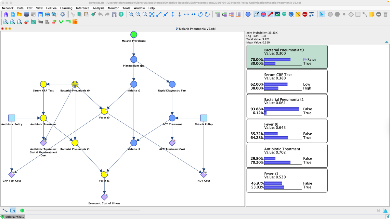Create a new network file

13,14
